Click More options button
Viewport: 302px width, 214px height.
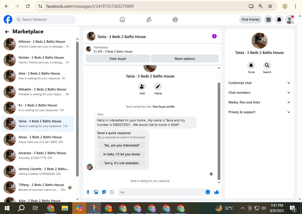(x=185, y=59)
